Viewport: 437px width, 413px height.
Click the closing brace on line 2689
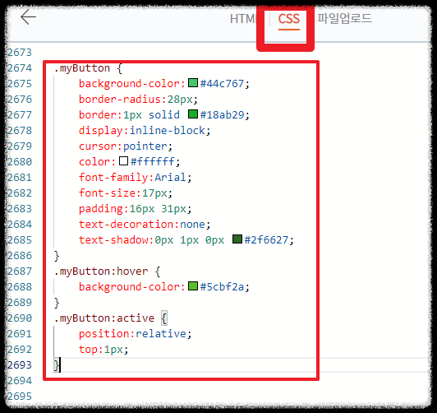(x=57, y=303)
